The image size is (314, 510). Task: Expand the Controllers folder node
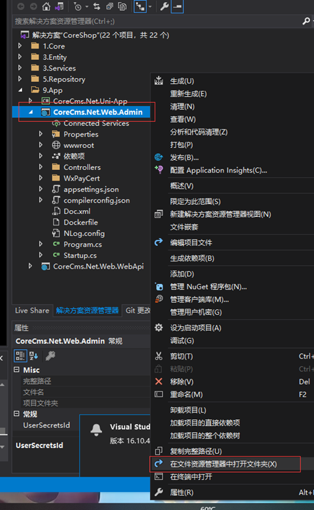click(x=41, y=167)
